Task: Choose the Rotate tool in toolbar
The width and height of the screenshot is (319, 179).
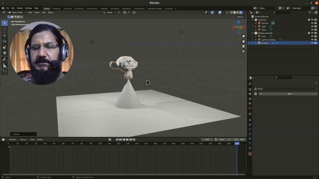Action: (4, 41)
